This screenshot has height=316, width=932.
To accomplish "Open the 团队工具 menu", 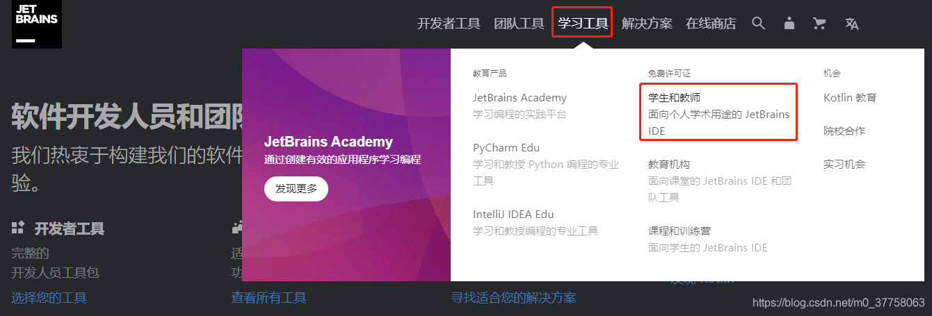I will [x=519, y=24].
